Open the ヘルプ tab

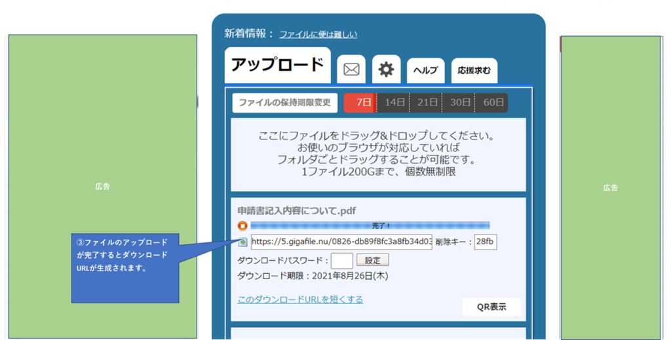tap(425, 71)
